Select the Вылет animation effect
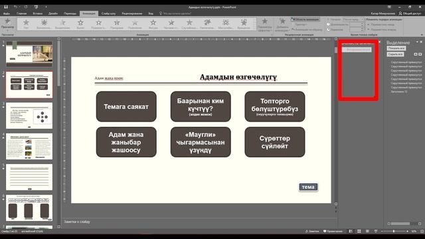425x239 pixels. click(80, 24)
